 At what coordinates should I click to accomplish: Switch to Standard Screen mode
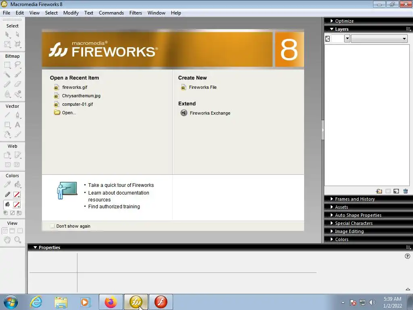pyautogui.click(x=5, y=231)
